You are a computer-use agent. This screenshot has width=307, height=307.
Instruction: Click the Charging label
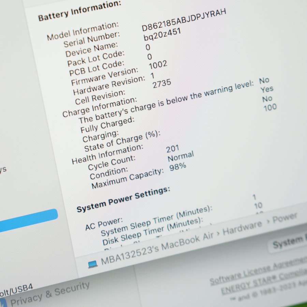(x=100, y=136)
